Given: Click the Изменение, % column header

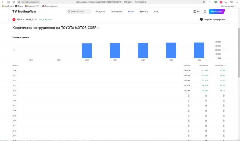Looking at the screenshot, I should coord(220,65).
